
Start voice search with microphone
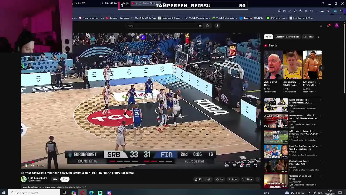217,26
